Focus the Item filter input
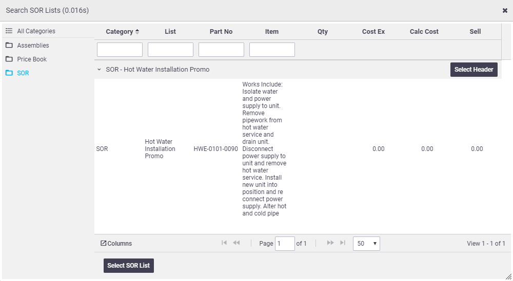The width and height of the screenshot is (513, 281). tap(272, 50)
